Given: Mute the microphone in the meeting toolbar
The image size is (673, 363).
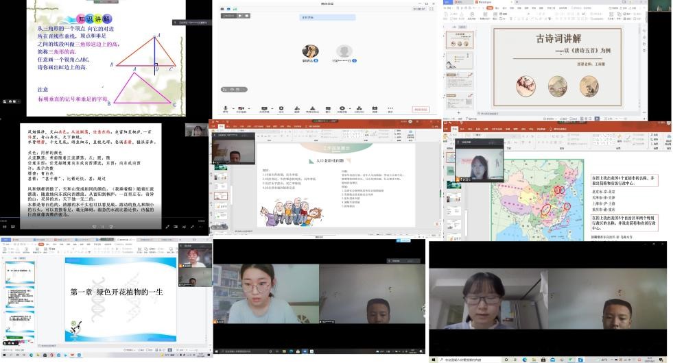Looking at the screenshot, I should coord(226,108).
